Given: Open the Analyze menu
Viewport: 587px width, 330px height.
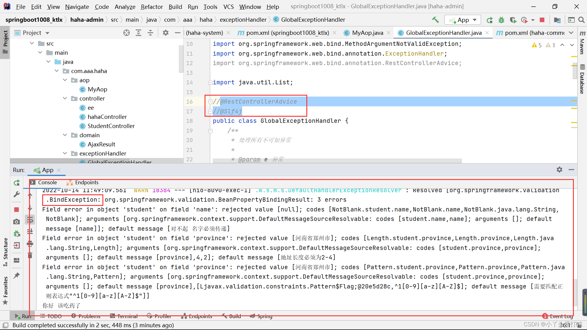Looking at the screenshot, I should (x=125, y=7).
